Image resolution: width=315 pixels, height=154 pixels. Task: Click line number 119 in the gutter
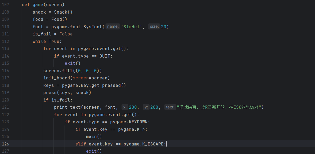[5, 93]
